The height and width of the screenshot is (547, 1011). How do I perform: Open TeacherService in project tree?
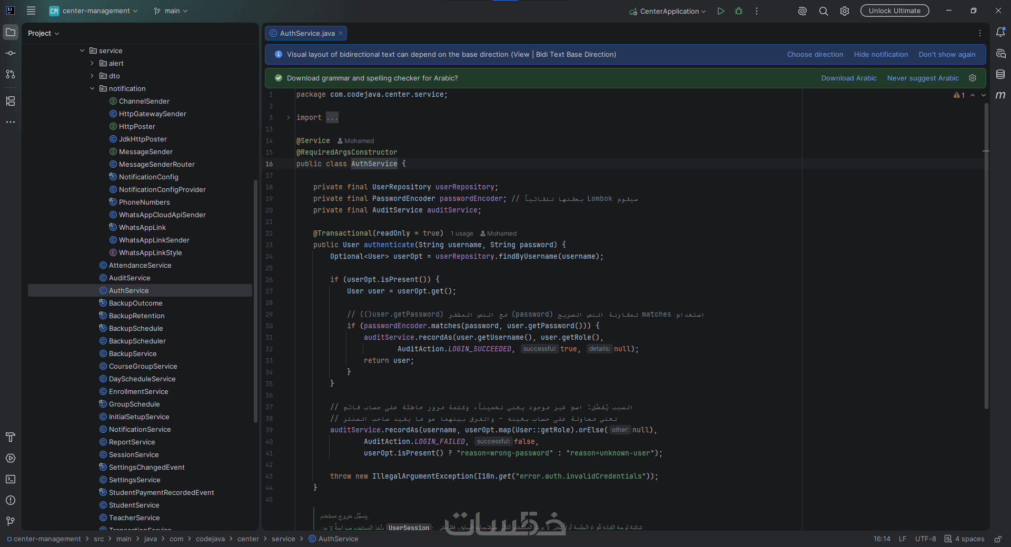134,518
